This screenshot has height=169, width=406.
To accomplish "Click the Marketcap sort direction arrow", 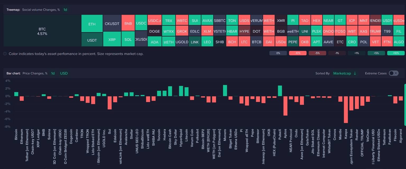I will 355,73.
